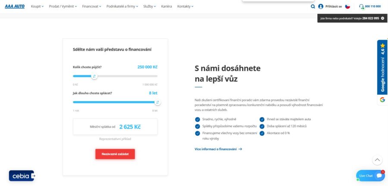
Task: Open the Google hodnocení 4,6 badge
Action: click(382, 68)
